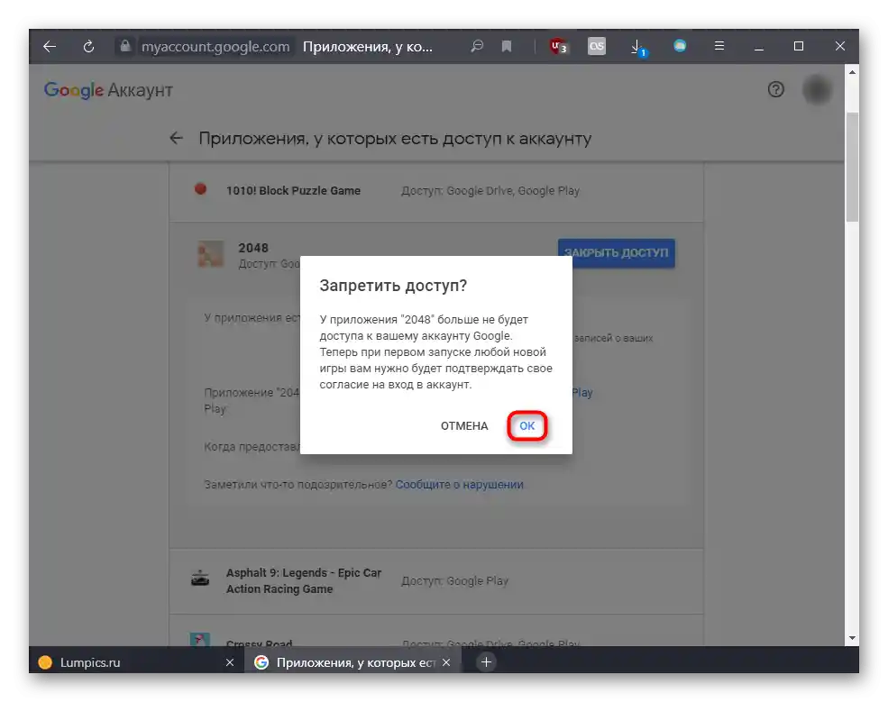The width and height of the screenshot is (888, 702).
Task: Open the profile avatar menu
Action: 817,90
